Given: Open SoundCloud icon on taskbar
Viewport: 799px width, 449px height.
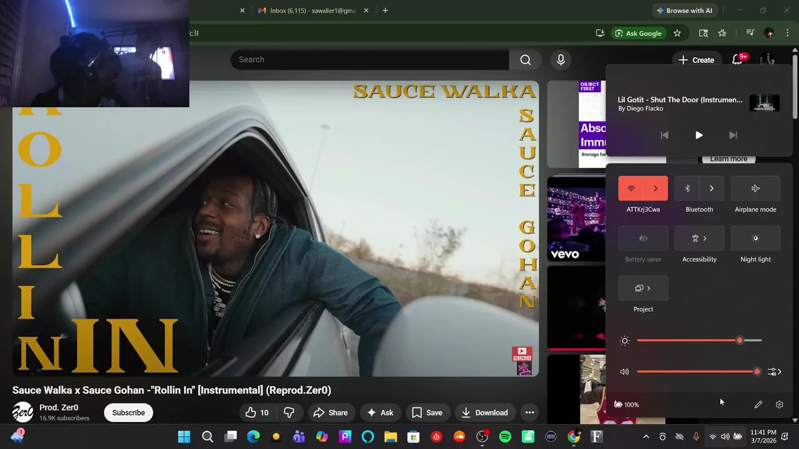Looking at the screenshot, I should tap(459, 437).
